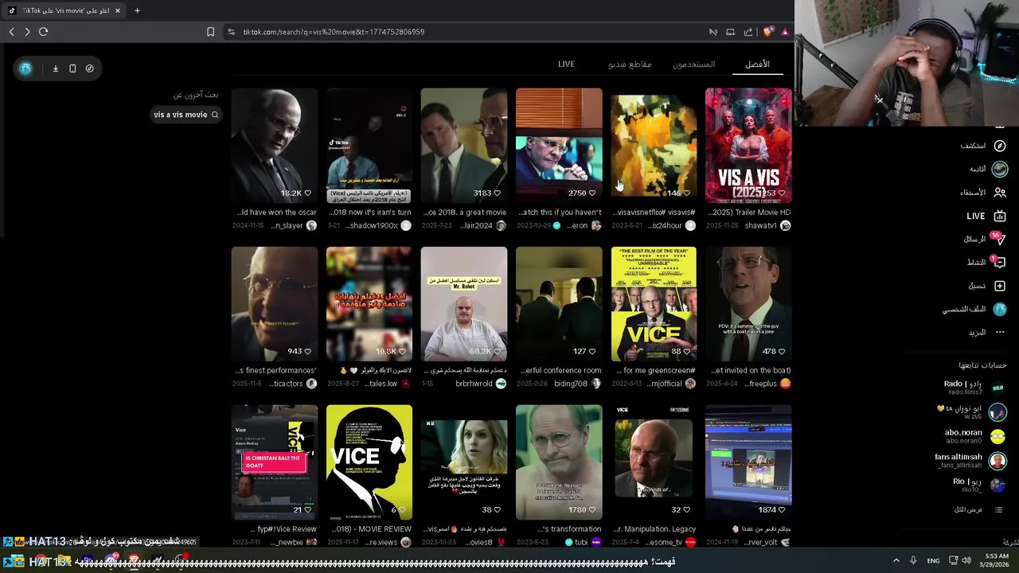Go back with the browser back arrow
This screenshot has height=573, width=1019.
pos(11,32)
